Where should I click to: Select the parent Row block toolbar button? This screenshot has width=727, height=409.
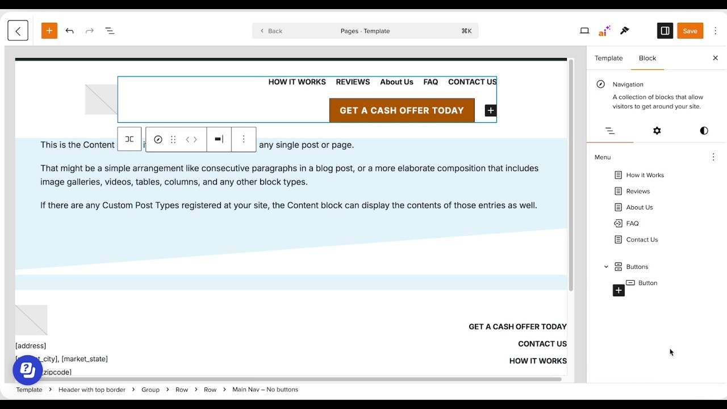[x=129, y=139]
